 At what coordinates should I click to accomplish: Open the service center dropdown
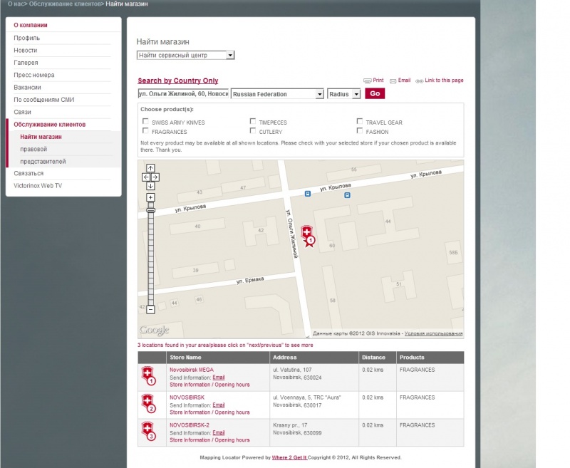185,55
